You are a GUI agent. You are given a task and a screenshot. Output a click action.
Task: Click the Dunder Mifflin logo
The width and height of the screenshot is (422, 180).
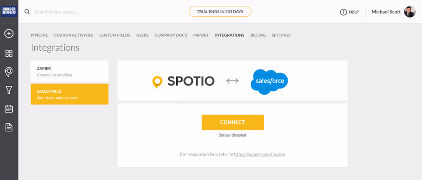[9, 12]
